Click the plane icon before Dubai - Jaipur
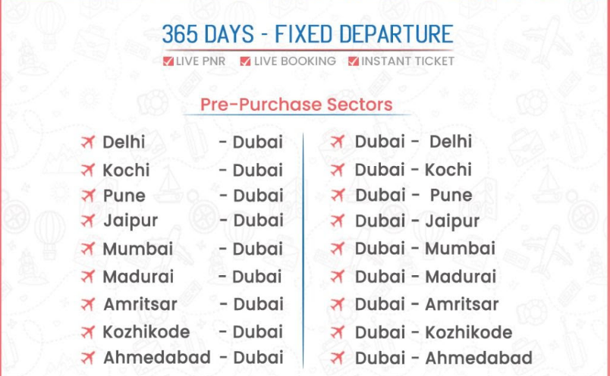The height and width of the screenshot is (376, 610). (338, 221)
